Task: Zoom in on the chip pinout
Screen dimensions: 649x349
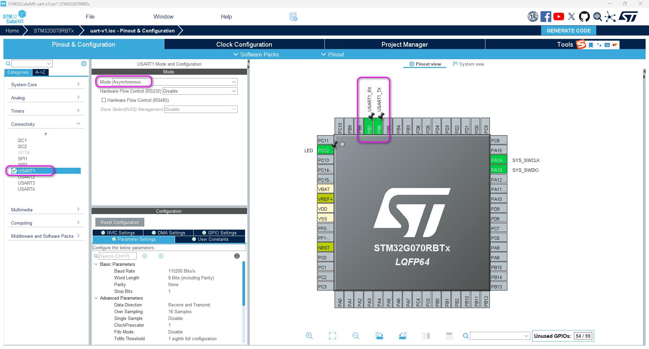Action: [x=309, y=336]
